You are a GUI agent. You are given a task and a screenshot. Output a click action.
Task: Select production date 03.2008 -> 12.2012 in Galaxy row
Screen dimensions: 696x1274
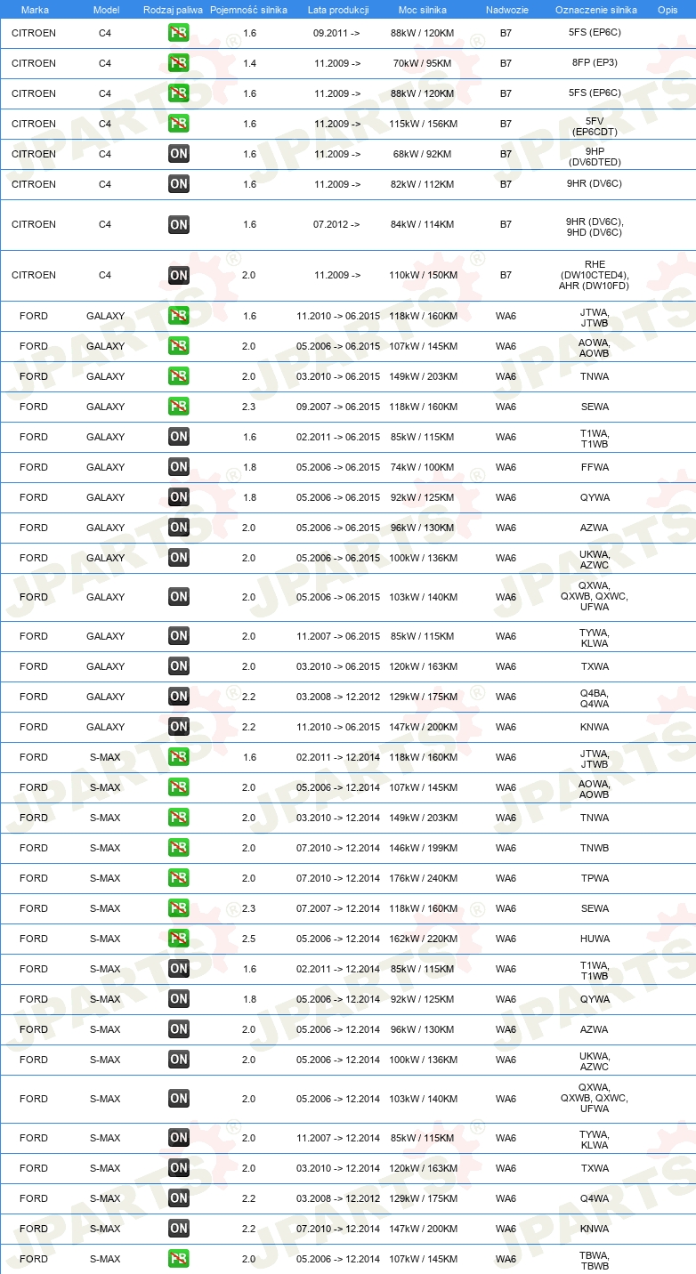pyautogui.click(x=338, y=697)
